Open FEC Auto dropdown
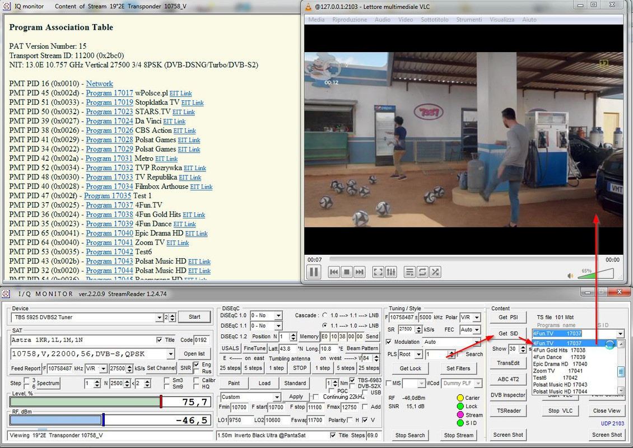This screenshot has width=633, height=448. 477,330
